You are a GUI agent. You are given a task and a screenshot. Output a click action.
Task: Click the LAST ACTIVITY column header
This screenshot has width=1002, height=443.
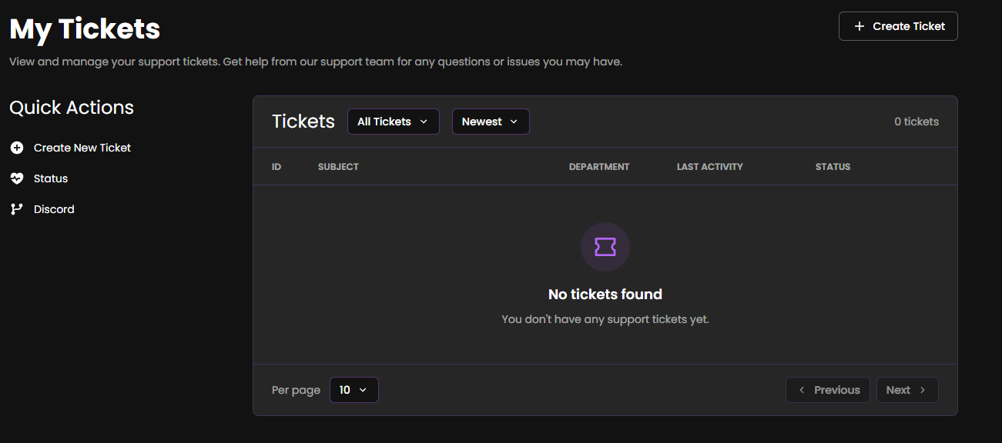tap(710, 167)
